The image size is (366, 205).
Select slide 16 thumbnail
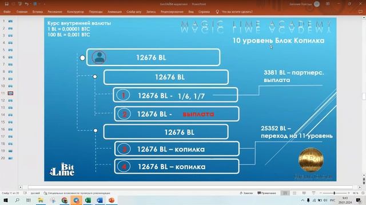click(x=10, y=129)
